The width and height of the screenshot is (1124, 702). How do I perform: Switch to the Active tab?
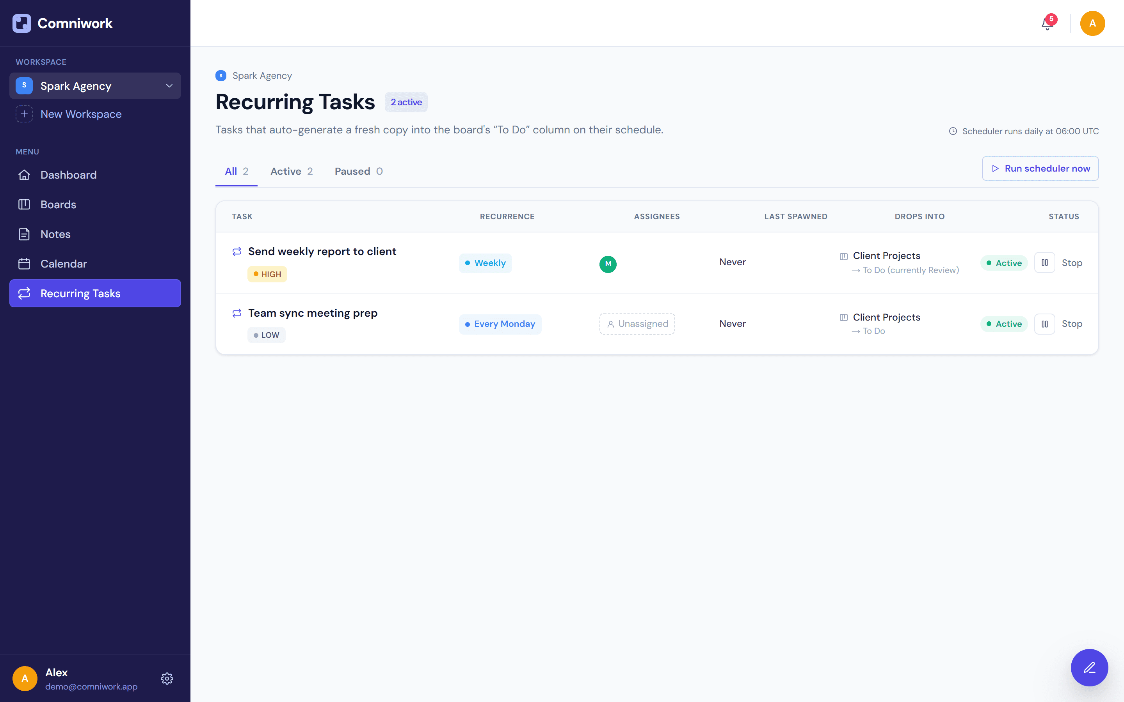(x=292, y=171)
